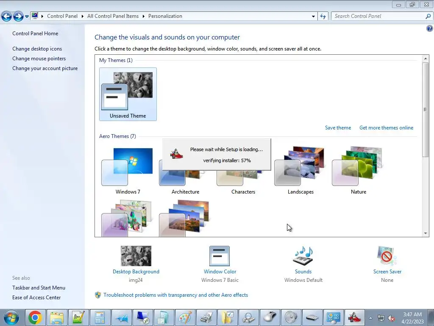Image resolution: width=434 pixels, height=326 pixels.
Task: Click Control Panel in the breadcrumb
Action: click(x=62, y=16)
